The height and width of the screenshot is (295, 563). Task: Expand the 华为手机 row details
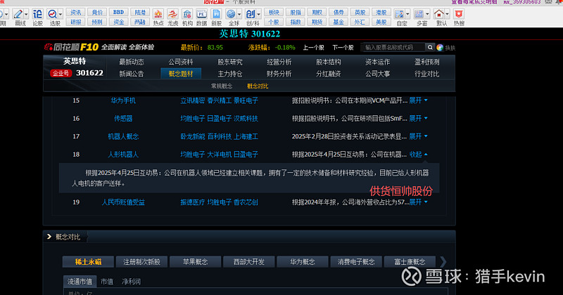click(x=418, y=100)
